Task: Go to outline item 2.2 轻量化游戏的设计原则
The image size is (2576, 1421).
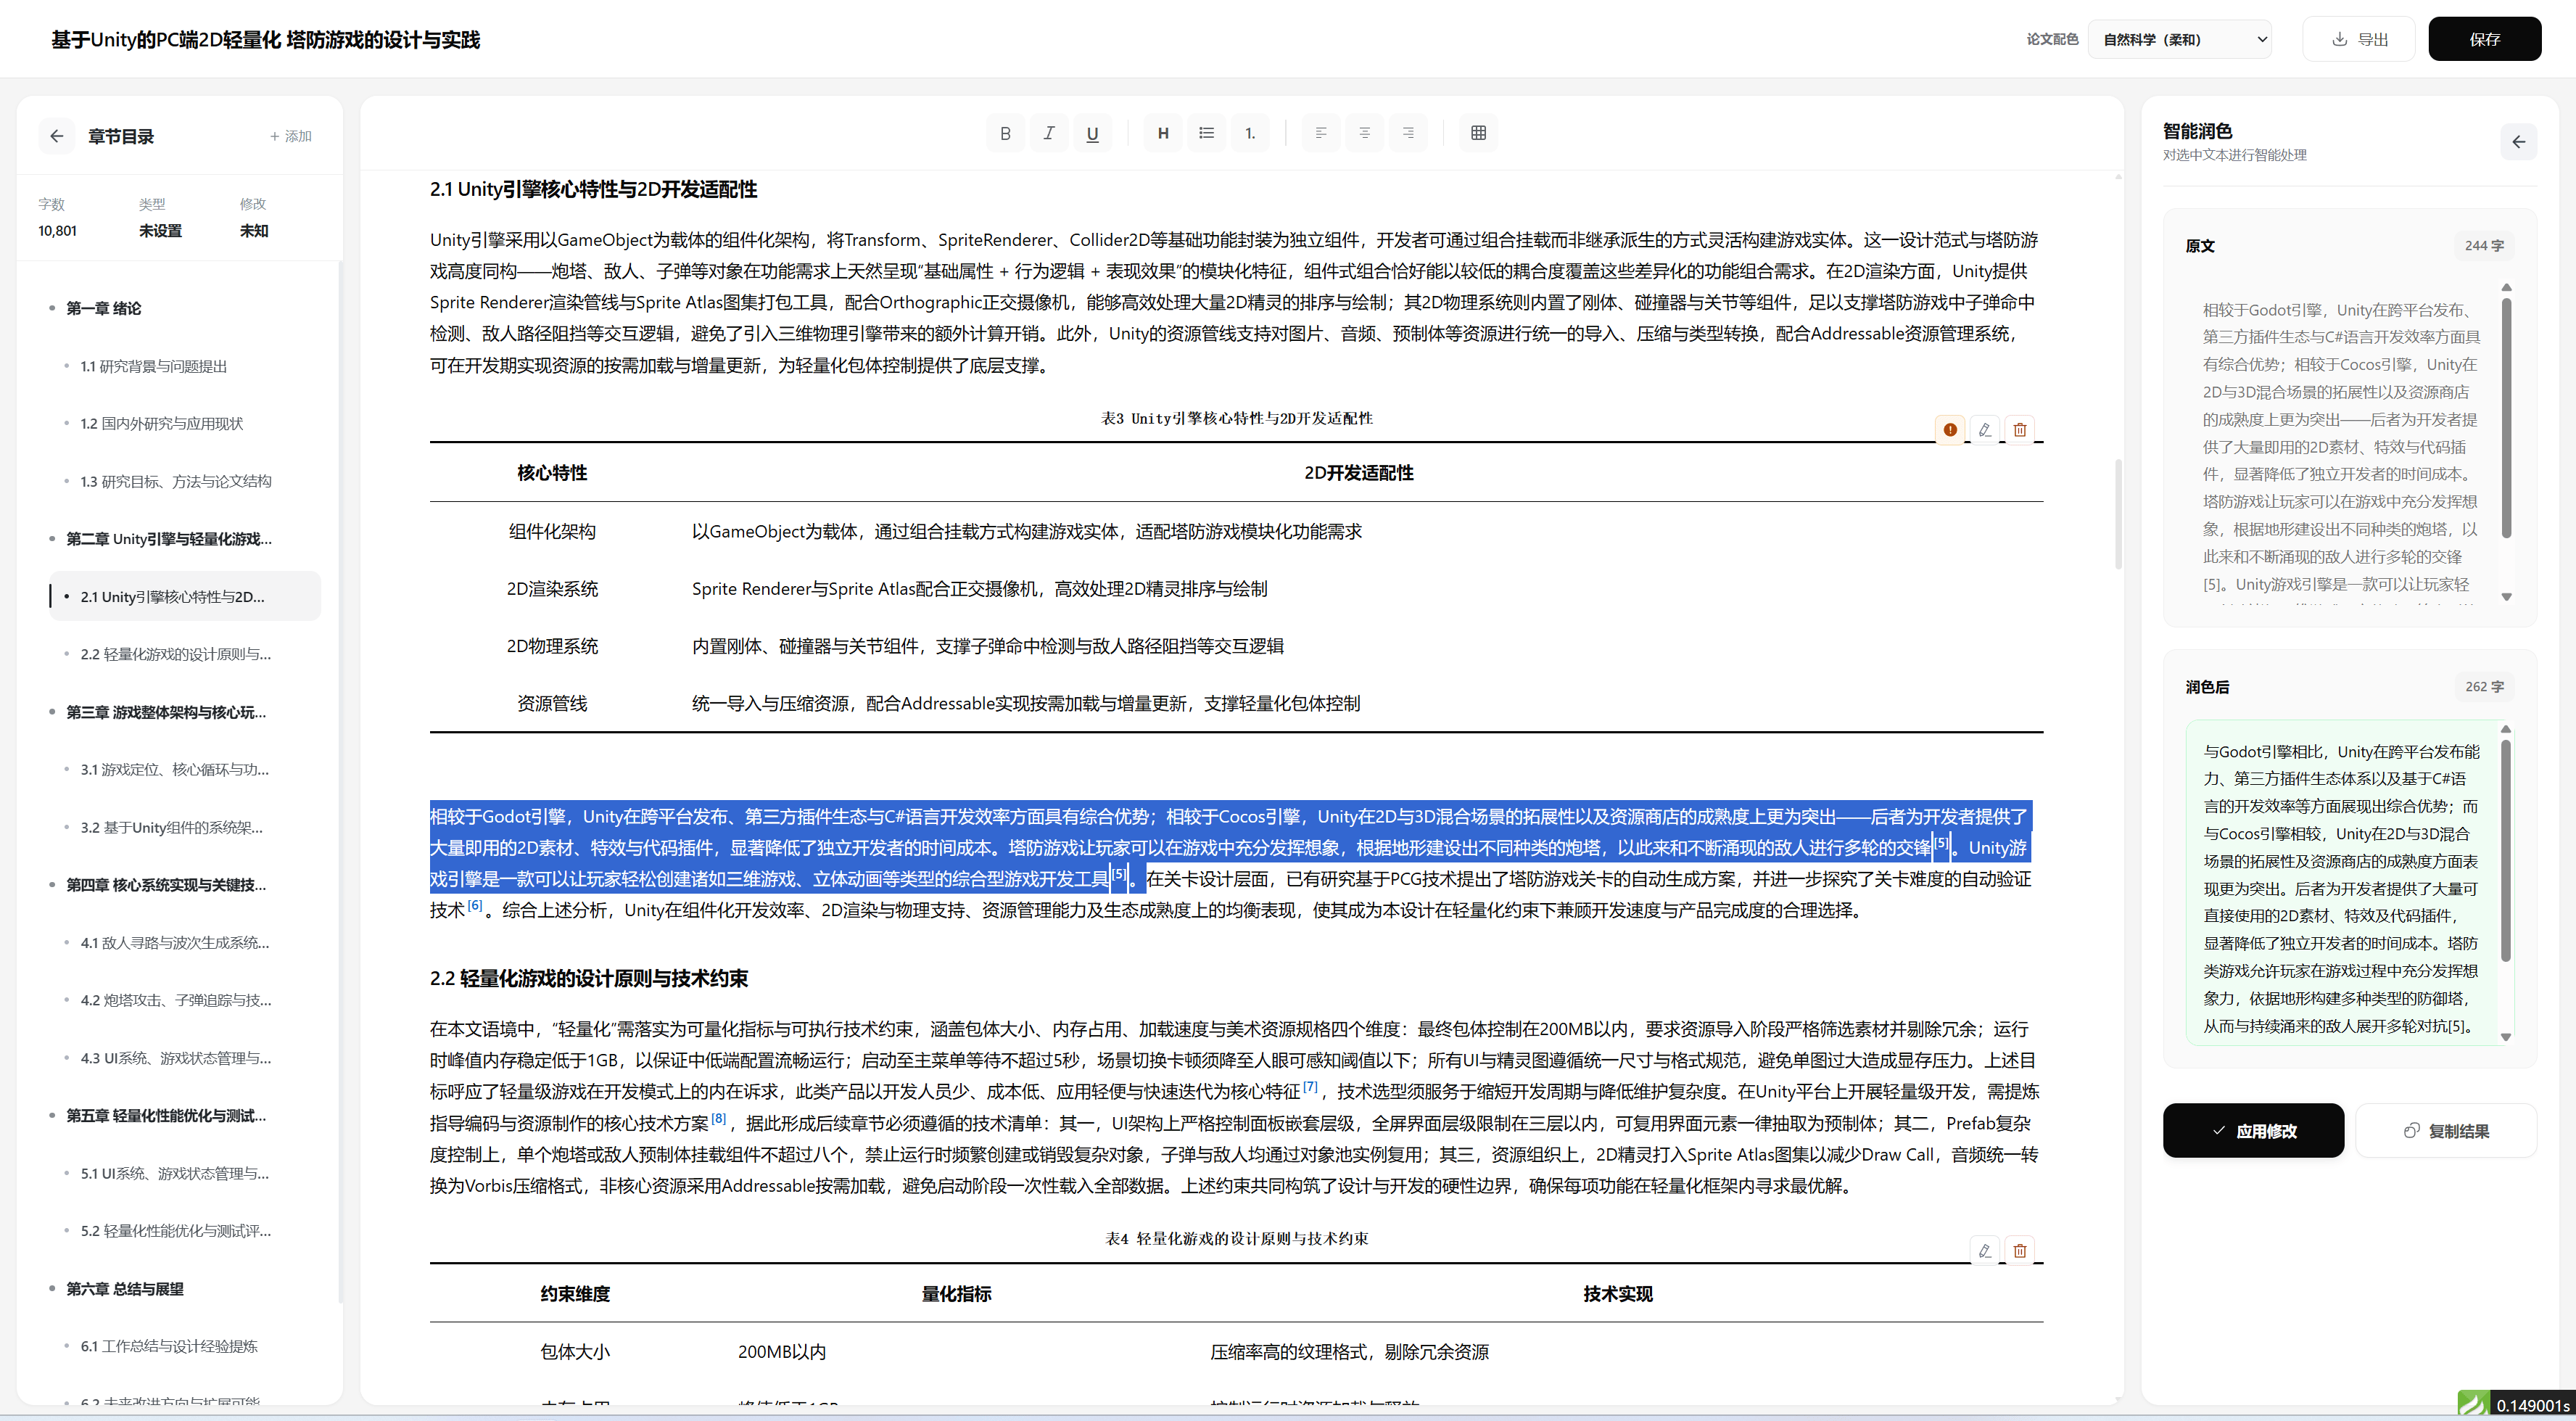Action: pyautogui.click(x=176, y=654)
